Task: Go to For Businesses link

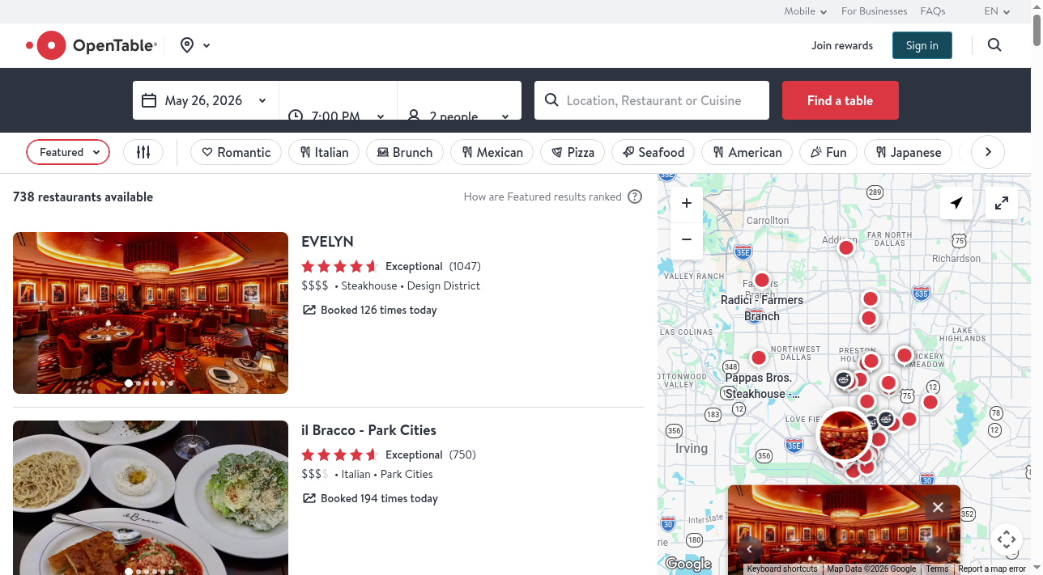Action: [x=874, y=11]
